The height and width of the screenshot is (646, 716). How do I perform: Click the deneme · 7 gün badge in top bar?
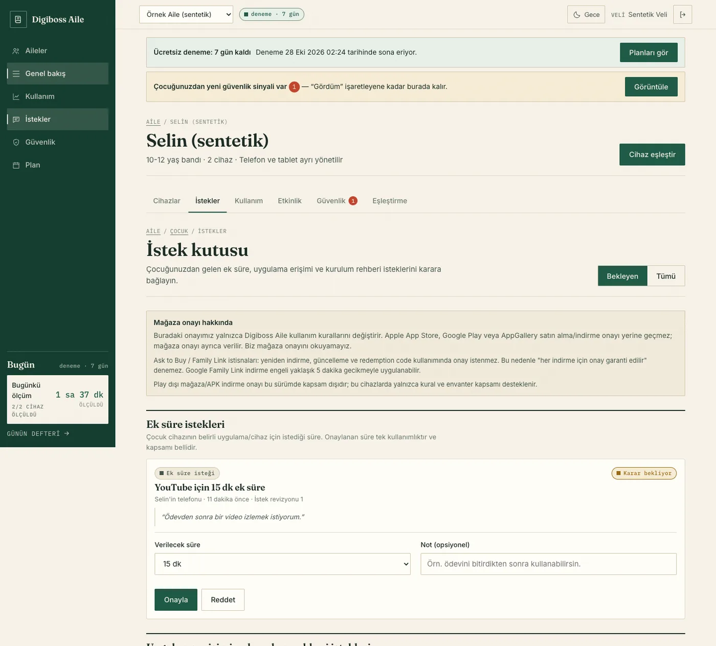[272, 14]
